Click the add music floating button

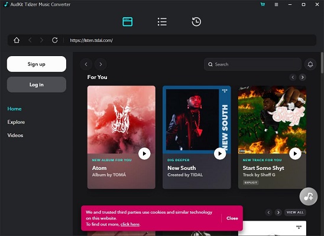click(x=309, y=196)
